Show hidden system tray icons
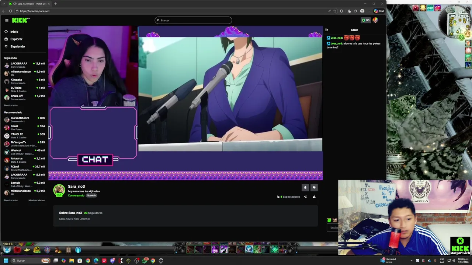The width and height of the screenshot is (472, 265). 412,261
